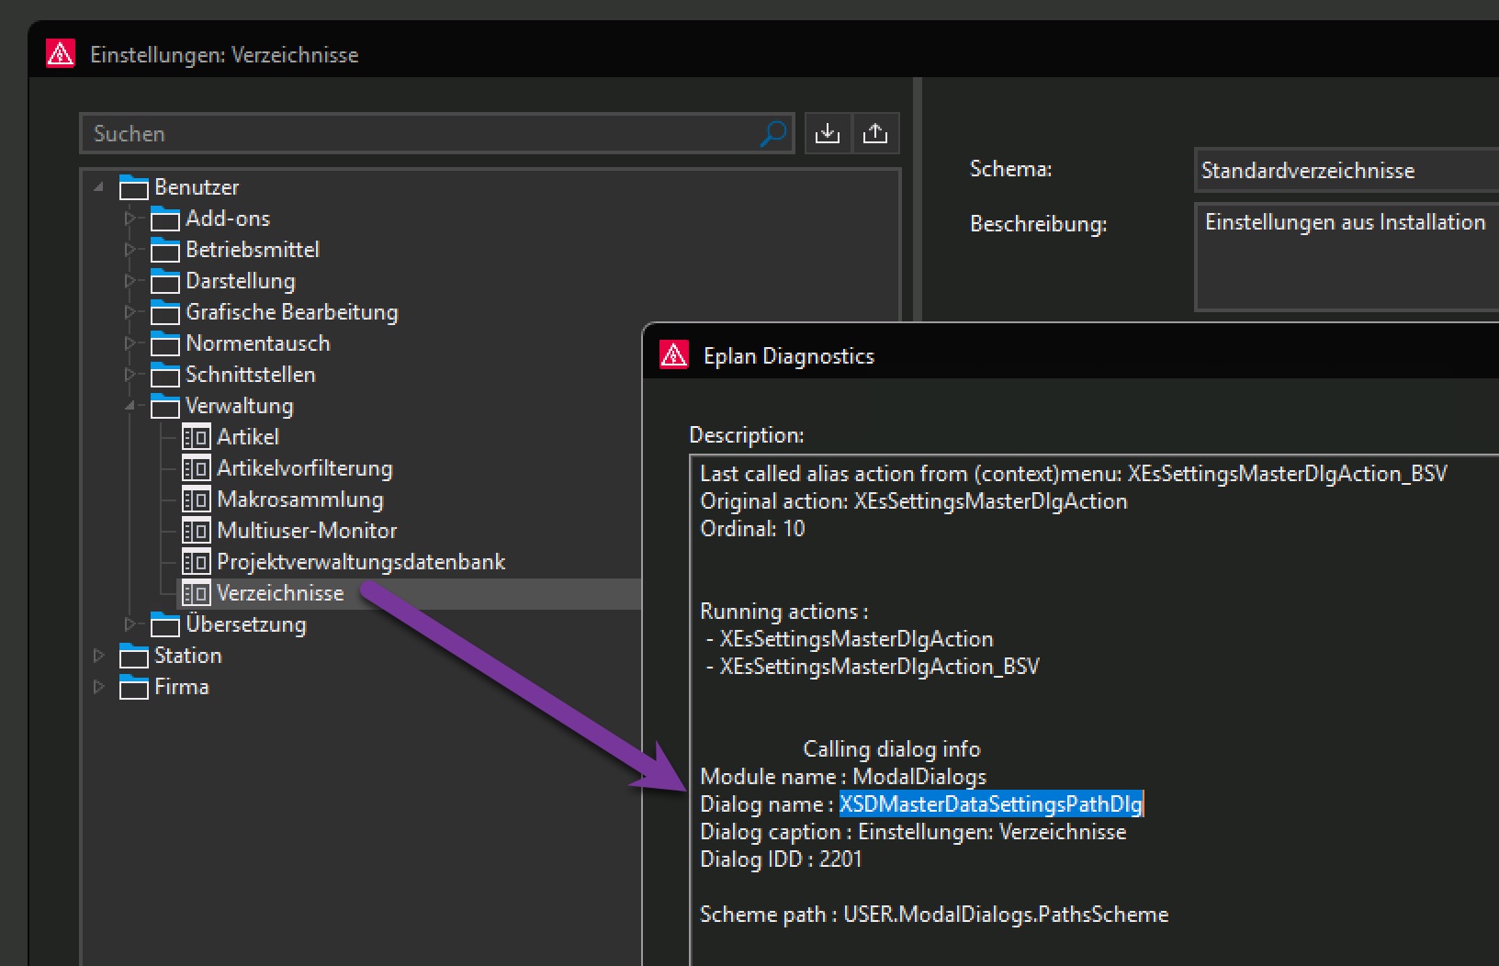
Task: Select the Multiuser-Monitor tree entry
Action: tap(306, 531)
